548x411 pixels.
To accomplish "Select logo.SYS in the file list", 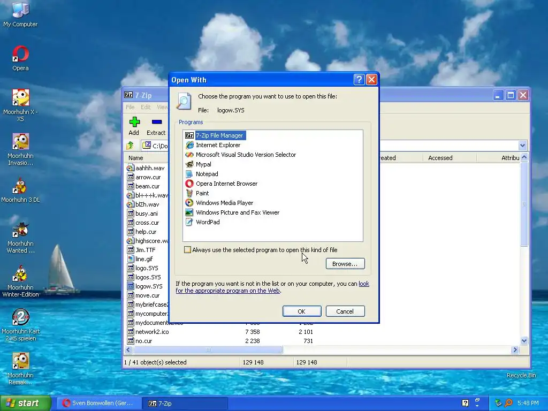I will [143, 268].
